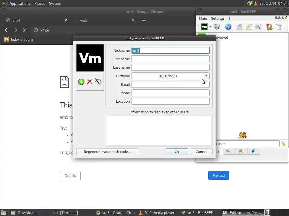
Task: Switch to chat bubbles tab in BeeBEEP
Action: coord(229,151)
